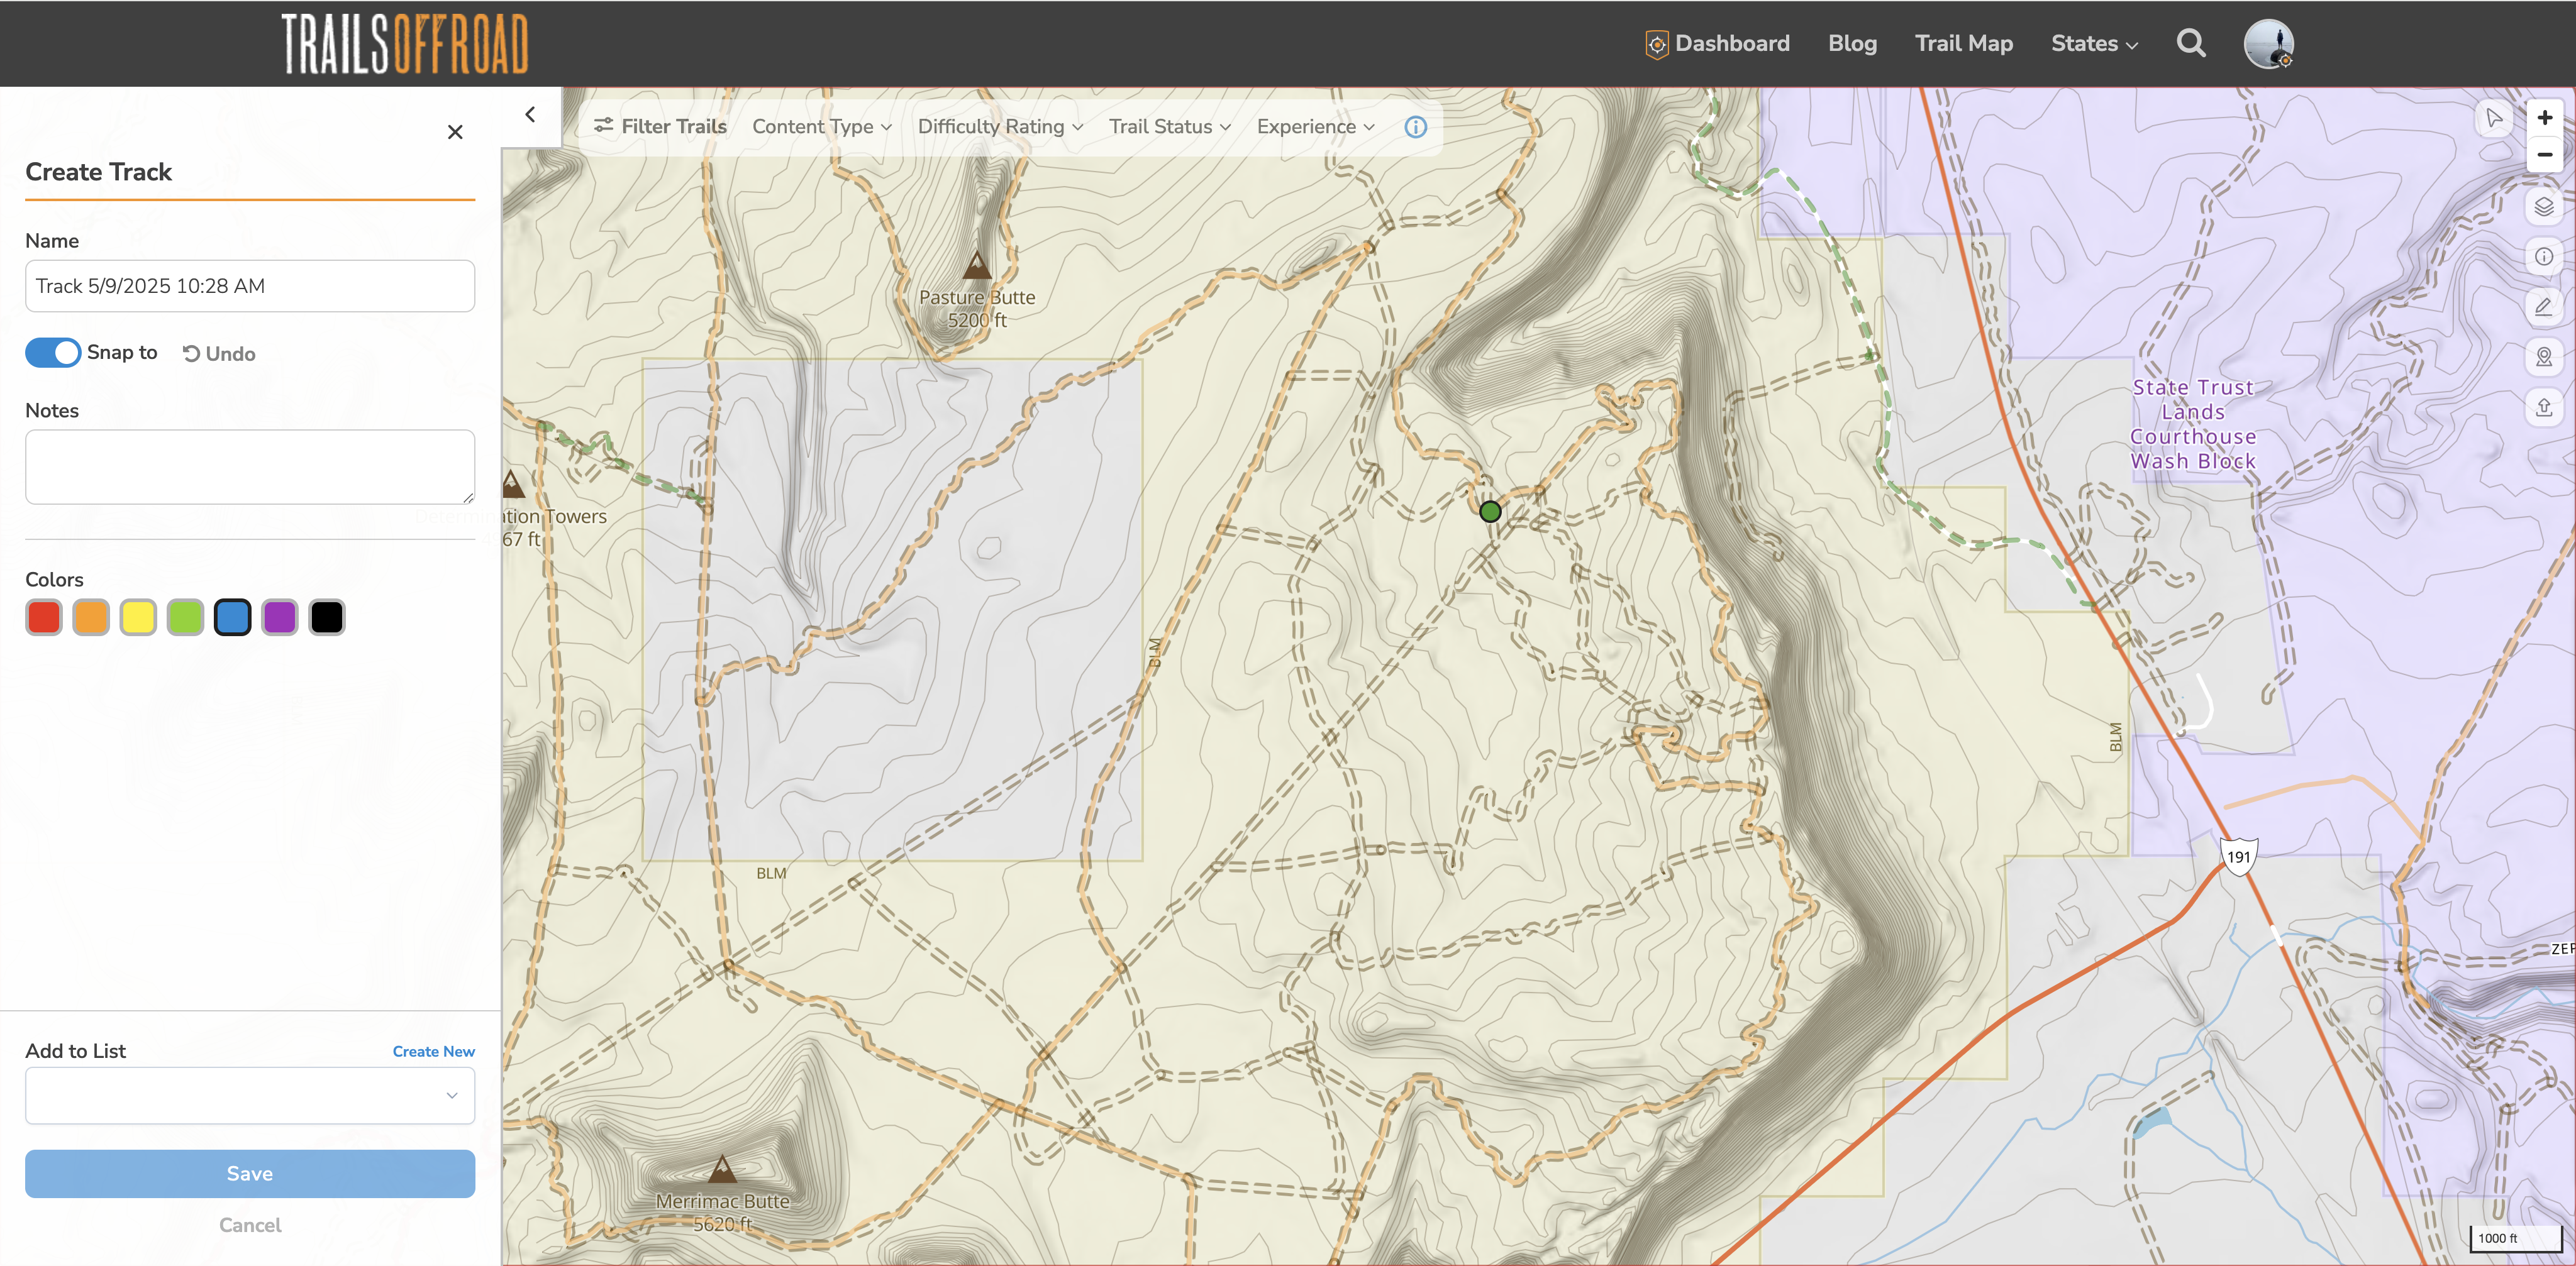The height and width of the screenshot is (1266, 2576).
Task: Open the Difficulty Rating dropdown
Action: point(1000,127)
